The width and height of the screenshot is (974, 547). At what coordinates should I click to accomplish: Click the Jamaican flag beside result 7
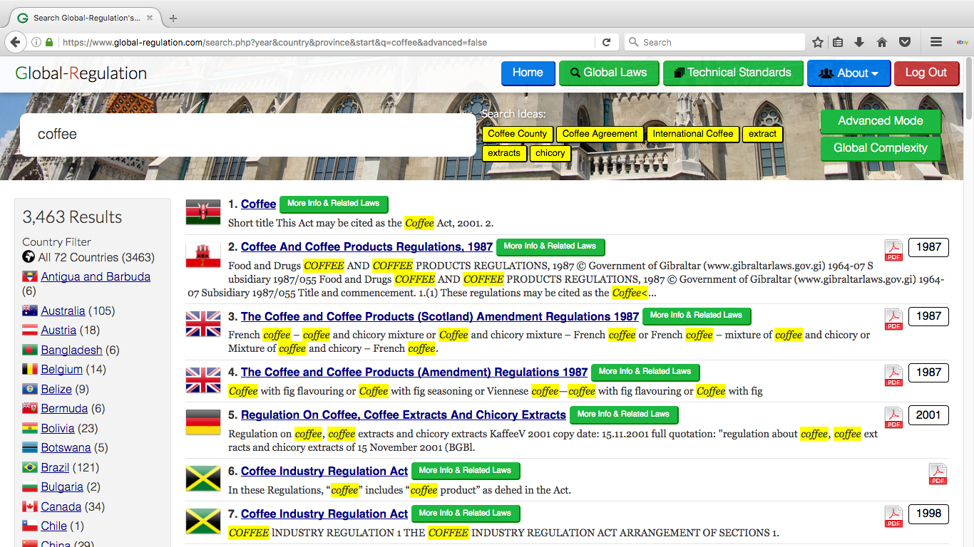coord(203,521)
